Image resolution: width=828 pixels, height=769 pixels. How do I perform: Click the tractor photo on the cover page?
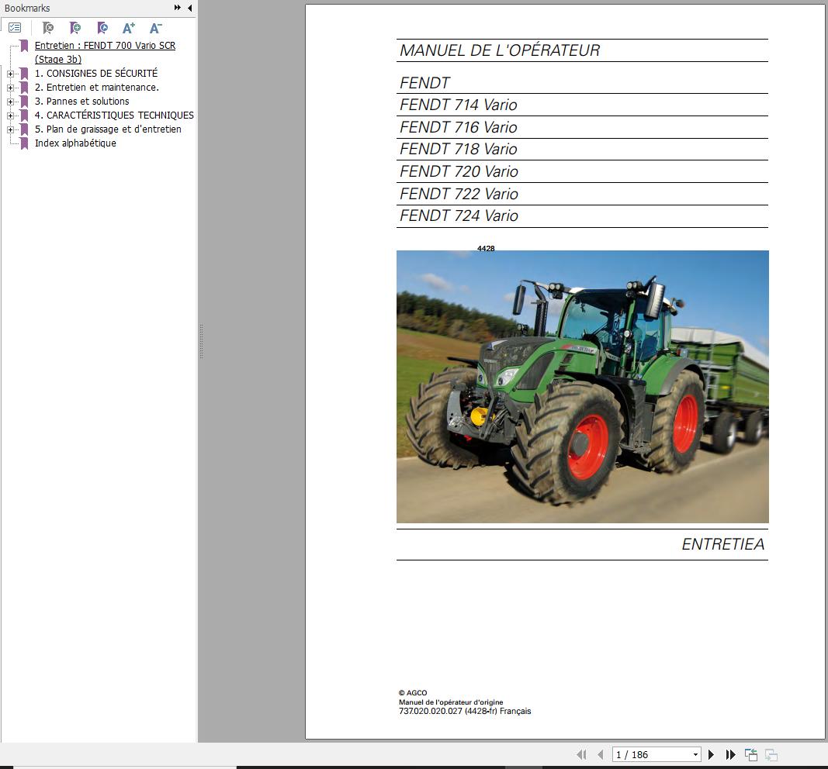coord(583,387)
